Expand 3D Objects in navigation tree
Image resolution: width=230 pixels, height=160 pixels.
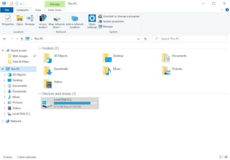pos(4,75)
